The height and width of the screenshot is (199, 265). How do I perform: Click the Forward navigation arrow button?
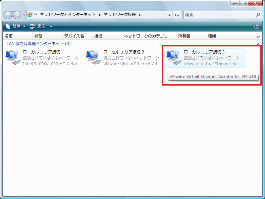(17, 15)
